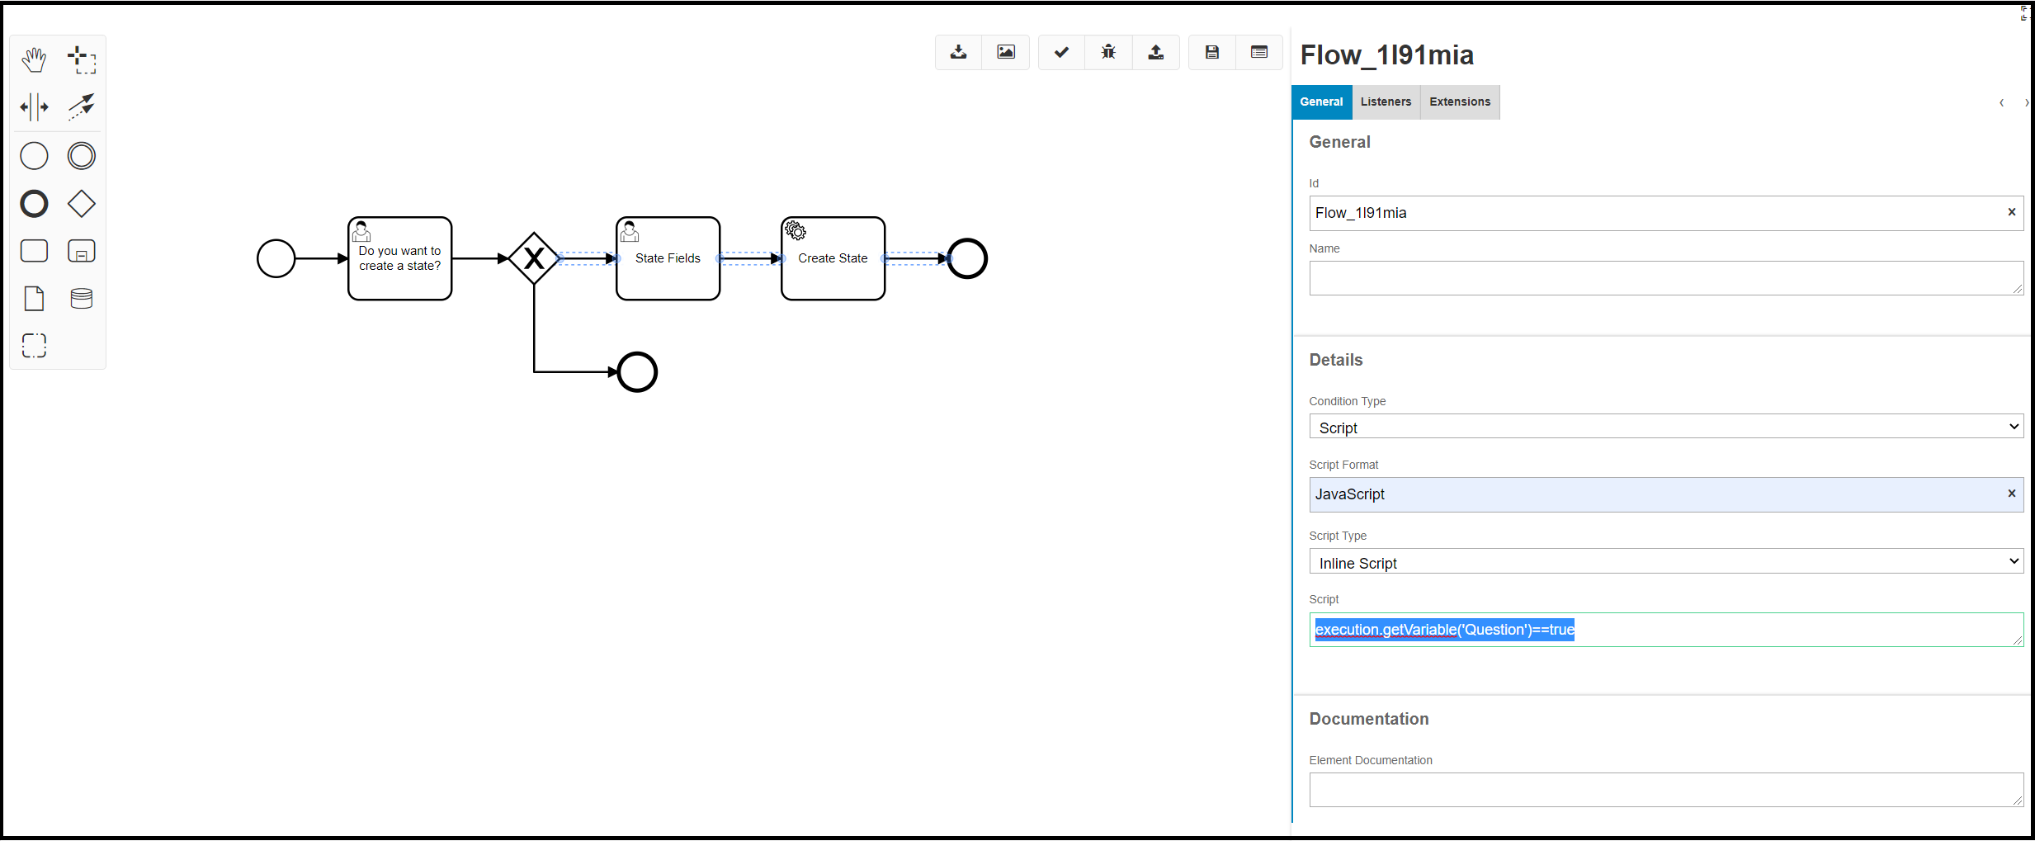
Task: Clear the Id field value
Action: (2011, 212)
